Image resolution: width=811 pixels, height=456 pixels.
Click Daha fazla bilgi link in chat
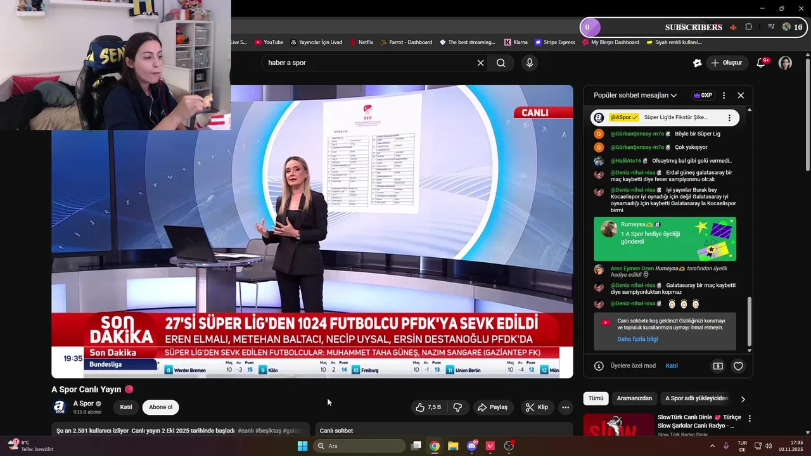[637, 339]
